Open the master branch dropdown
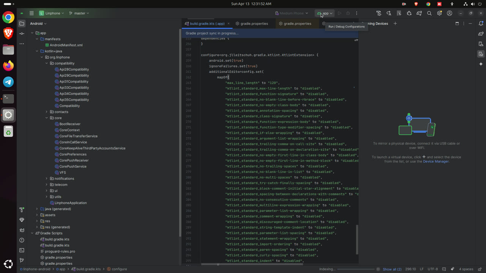The image size is (486, 273). [x=79, y=13]
